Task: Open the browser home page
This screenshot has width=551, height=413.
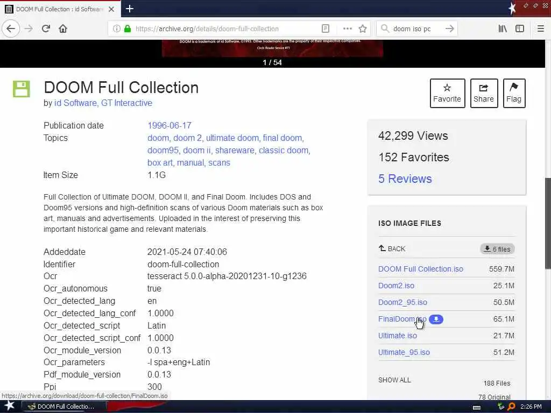Action: [63, 29]
